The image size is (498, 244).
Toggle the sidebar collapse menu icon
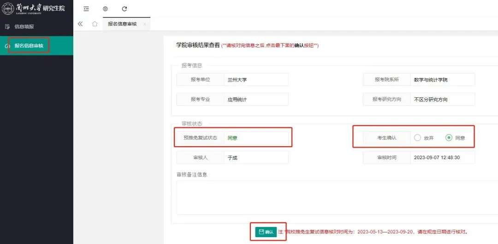coord(86,9)
